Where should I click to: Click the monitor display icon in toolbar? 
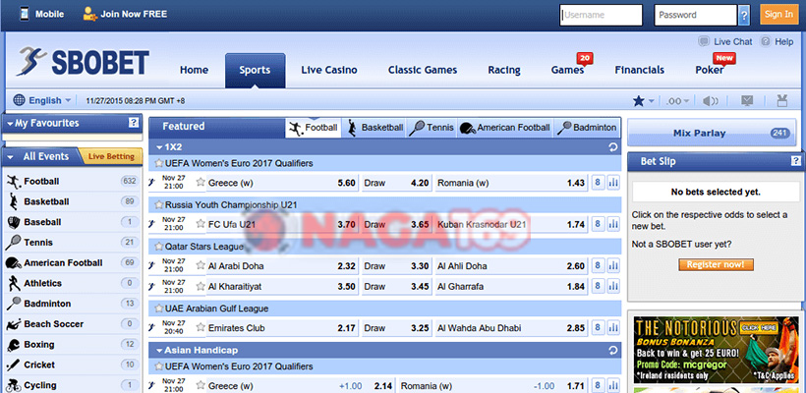point(747,100)
